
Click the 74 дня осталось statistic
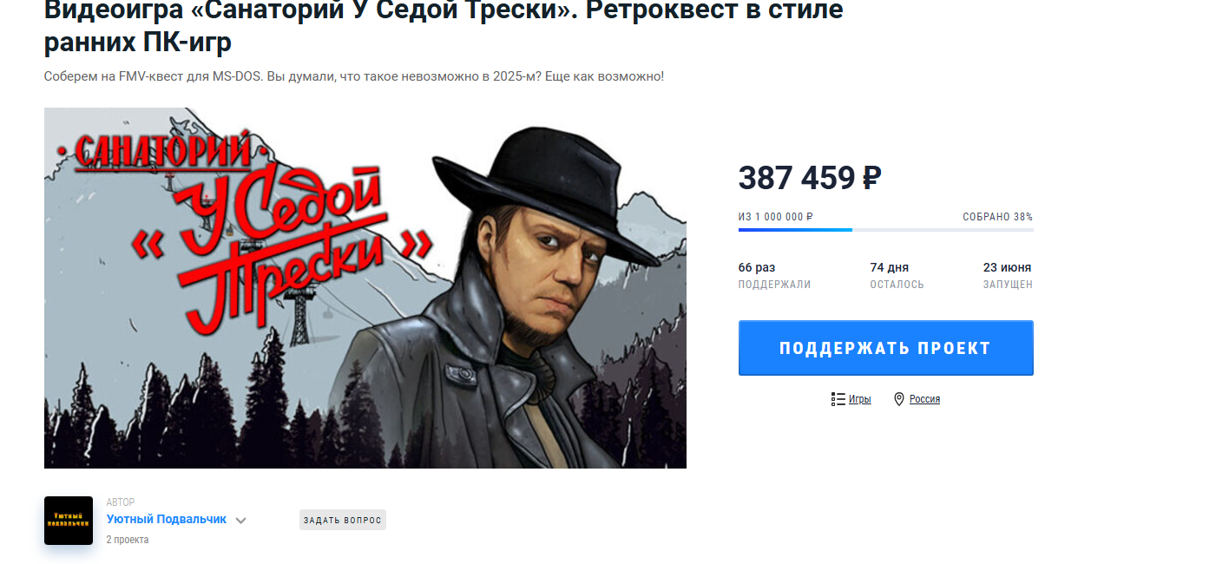(x=897, y=275)
